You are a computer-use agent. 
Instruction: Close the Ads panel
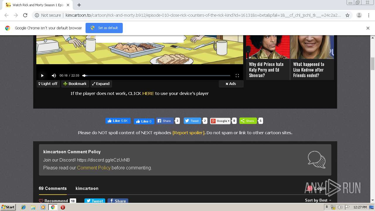[x=231, y=84]
